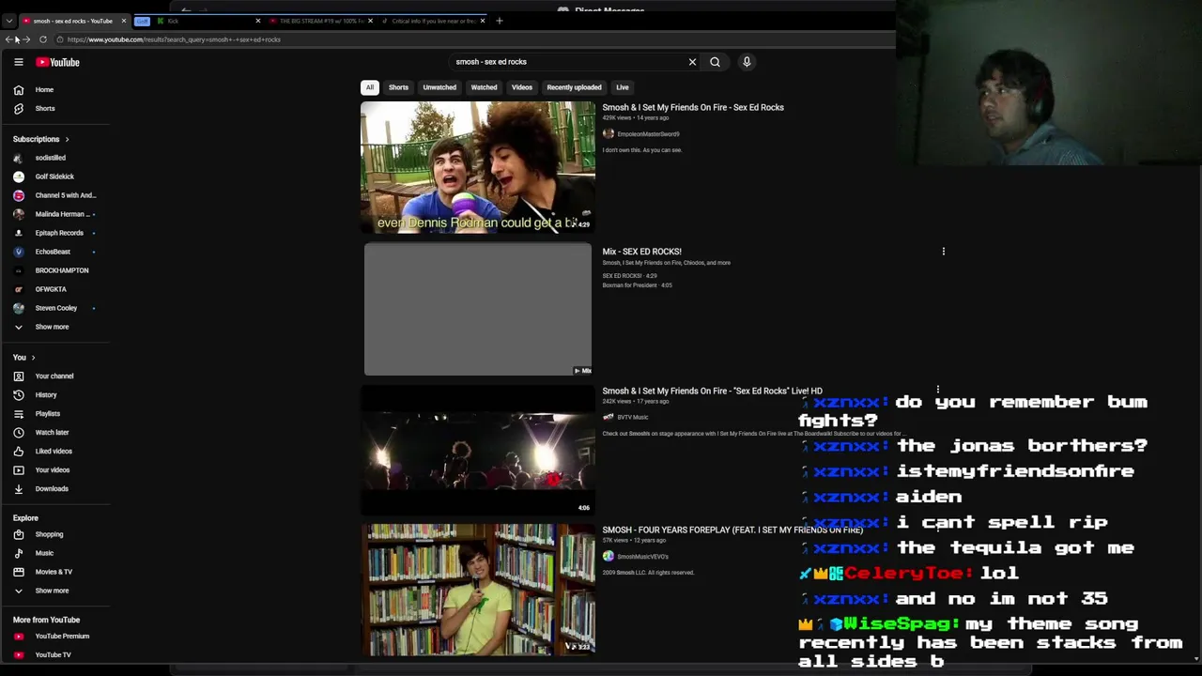Select Recently uploaded filter chip
Viewport: 1202px width, 676px height.
pyautogui.click(x=574, y=87)
